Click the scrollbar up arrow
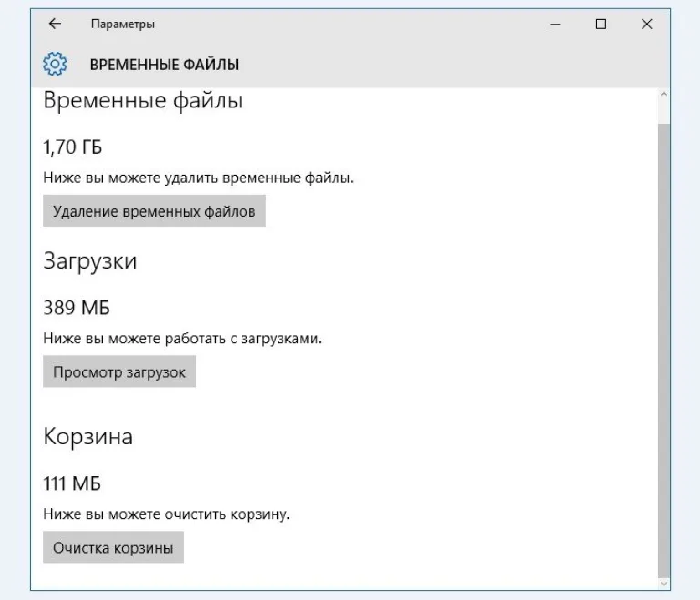 coord(664,94)
